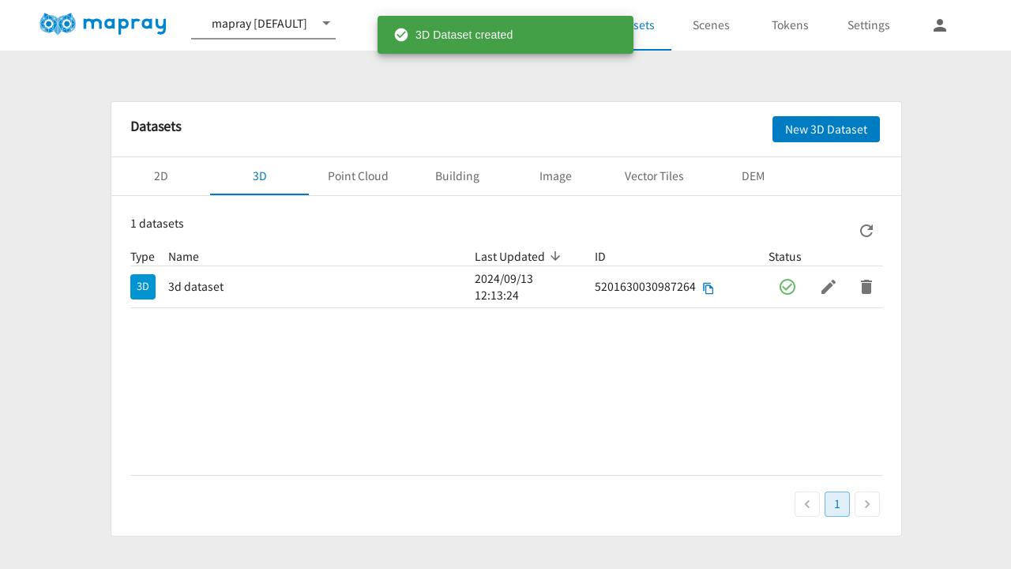Go to the next page chevron
This screenshot has height=569, width=1011.
pyautogui.click(x=866, y=504)
